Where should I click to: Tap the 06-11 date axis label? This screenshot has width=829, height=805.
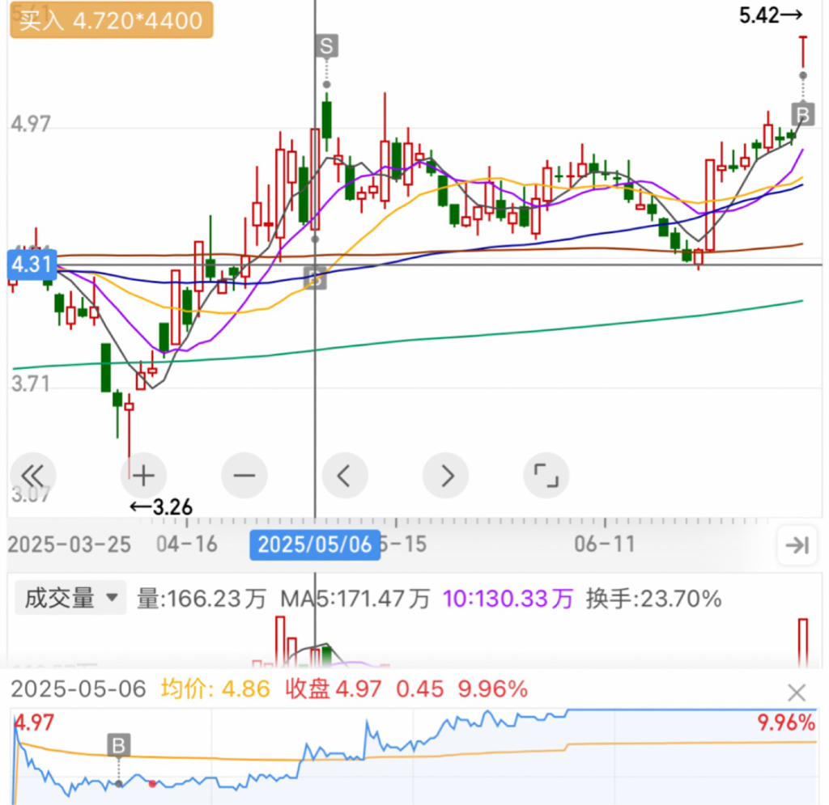pos(604,544)
